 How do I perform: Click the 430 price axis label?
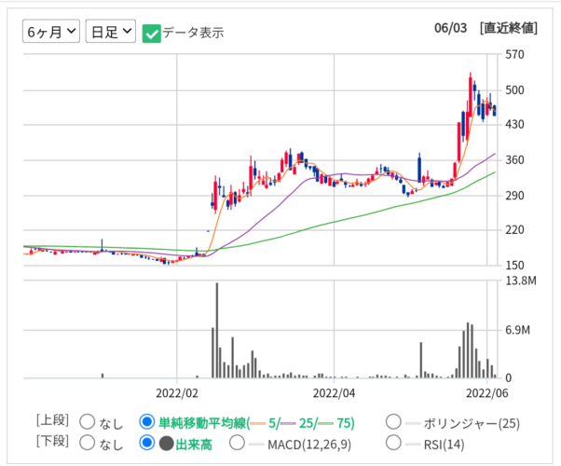[x=514, y=125]
